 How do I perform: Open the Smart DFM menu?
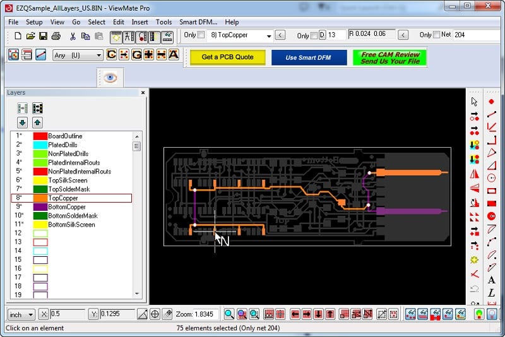coord(198,22)
